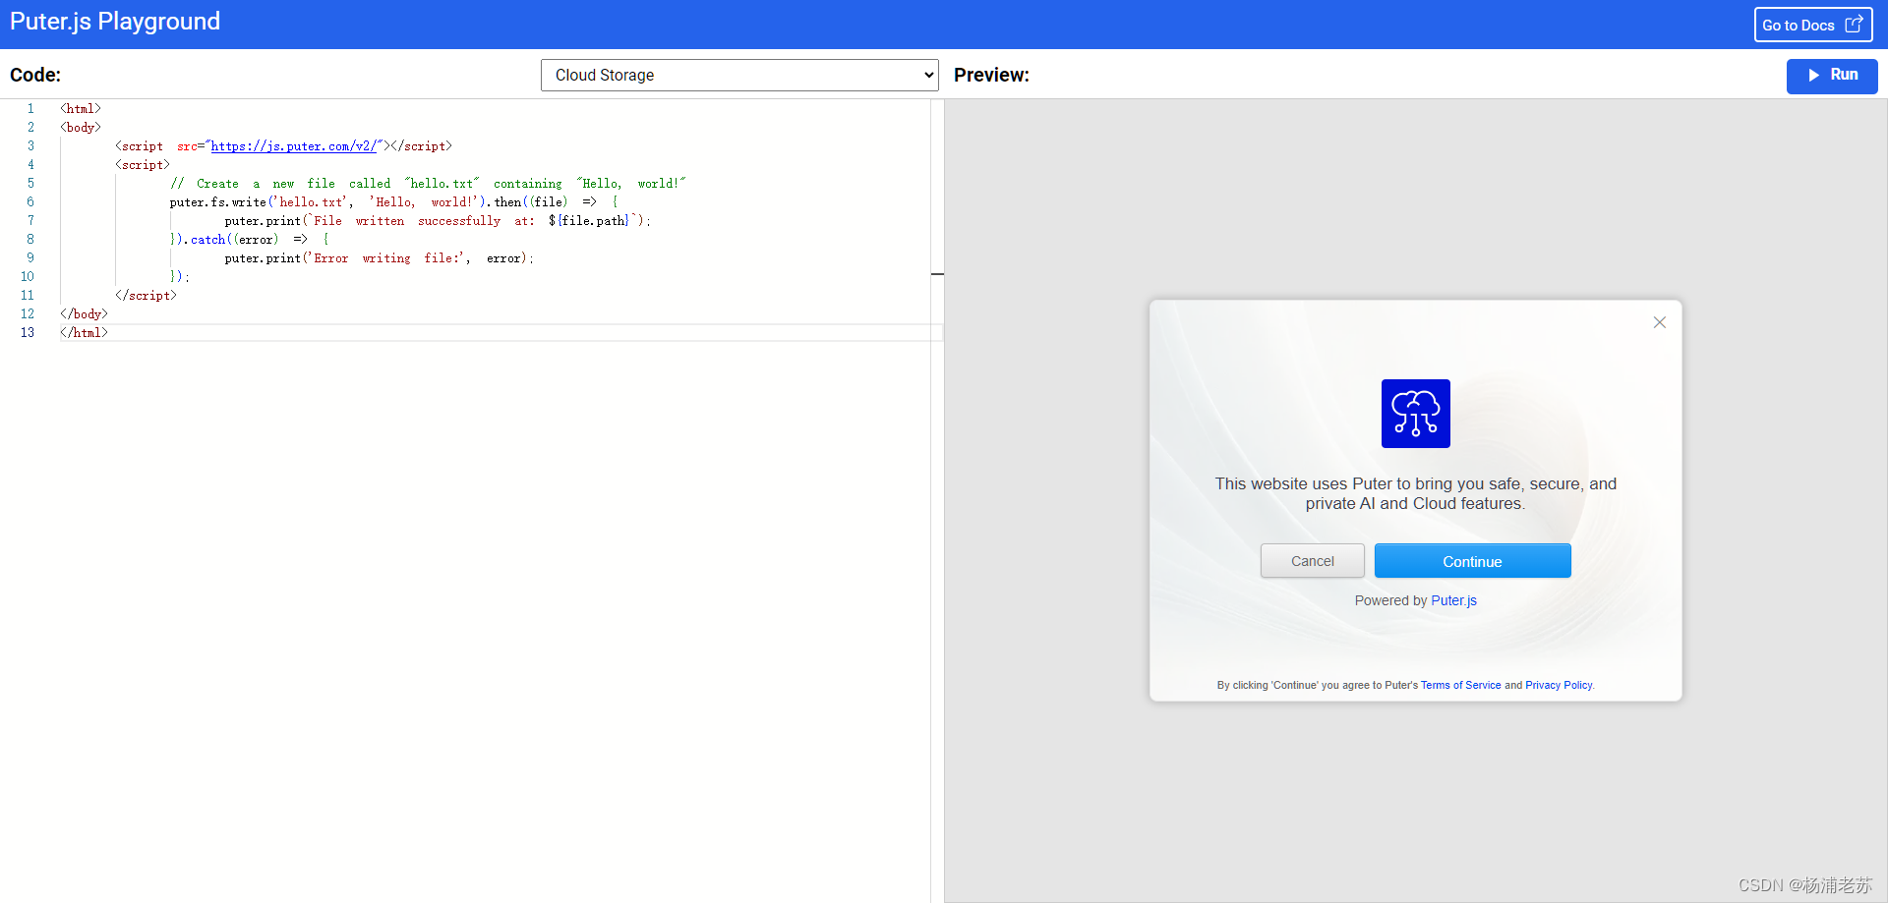Click the https://js.puter.com/v2/ URL in code
This screenshot has width=1888, height=903.
[294, 146]
